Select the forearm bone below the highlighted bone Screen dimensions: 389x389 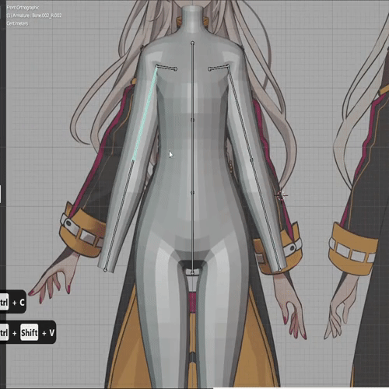click(119, 216)
